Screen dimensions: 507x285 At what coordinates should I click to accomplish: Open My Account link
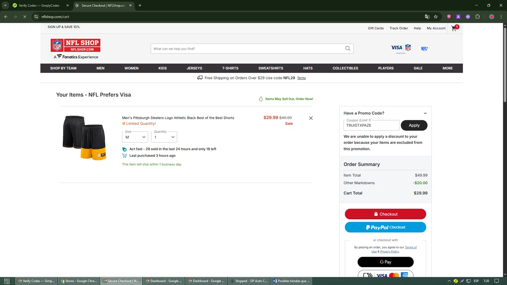pyautogui.click(x=436, y=28)
